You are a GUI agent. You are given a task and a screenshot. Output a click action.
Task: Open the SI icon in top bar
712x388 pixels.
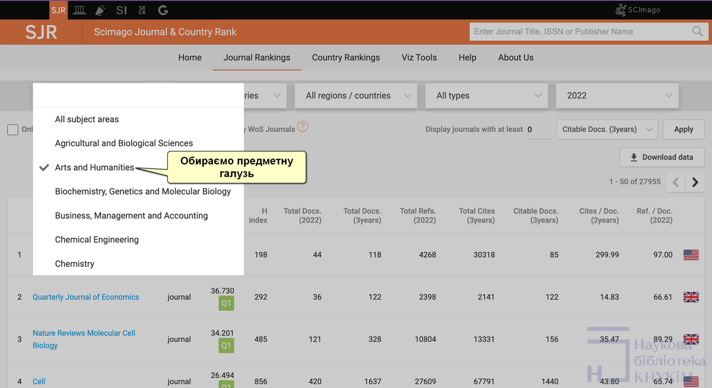(122, 10)
